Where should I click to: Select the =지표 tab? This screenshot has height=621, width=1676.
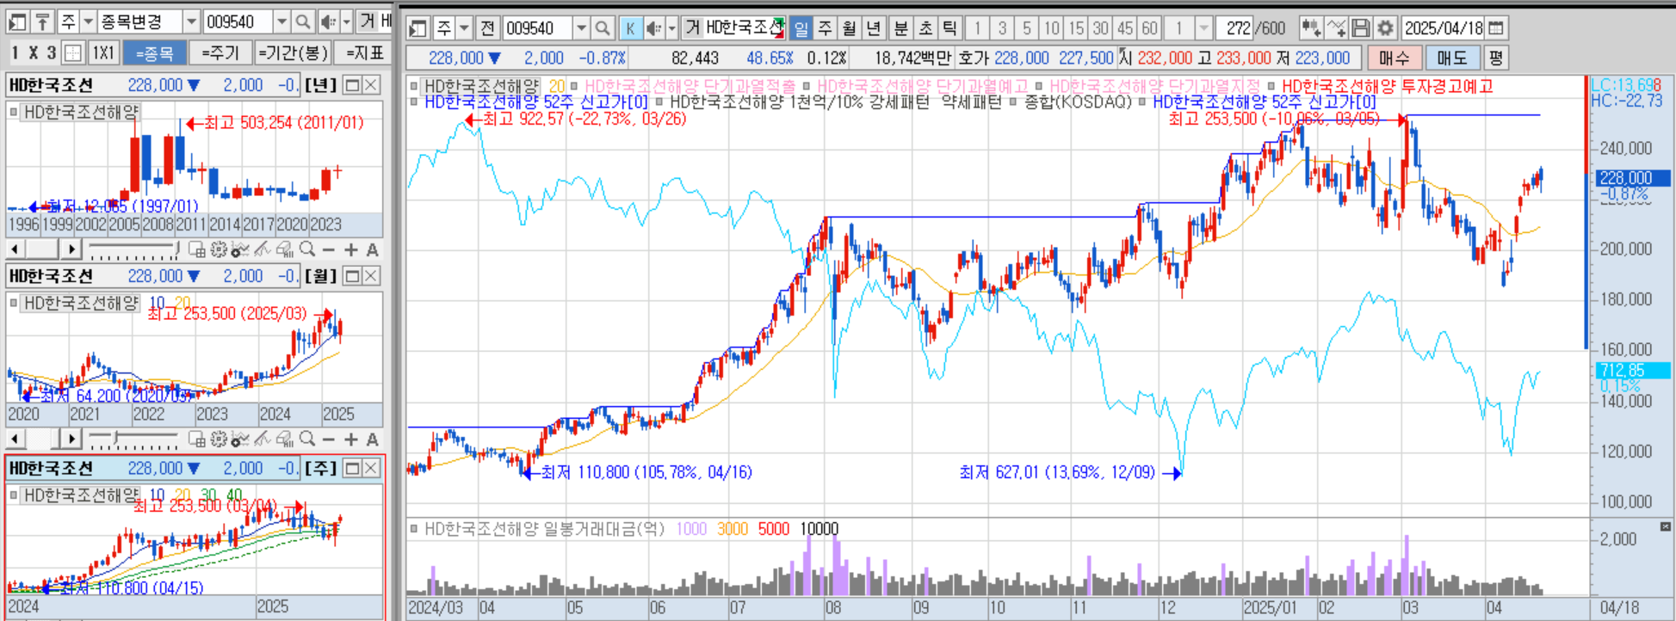[x=364, y=53]
